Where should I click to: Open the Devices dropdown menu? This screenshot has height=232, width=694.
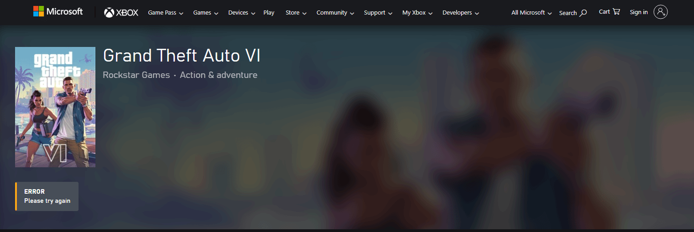[242, 13]
